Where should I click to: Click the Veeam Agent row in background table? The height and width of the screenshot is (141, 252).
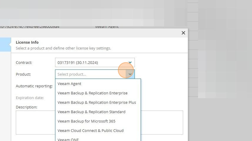[x=107, y=27]
